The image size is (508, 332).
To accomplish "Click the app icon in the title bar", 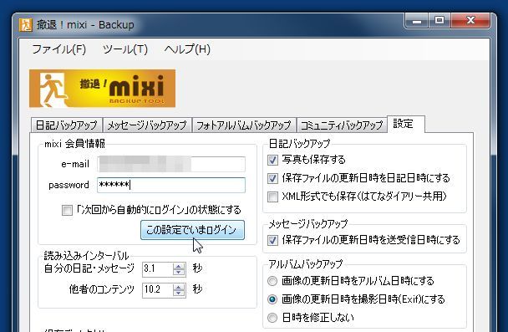I will point(26,24).
